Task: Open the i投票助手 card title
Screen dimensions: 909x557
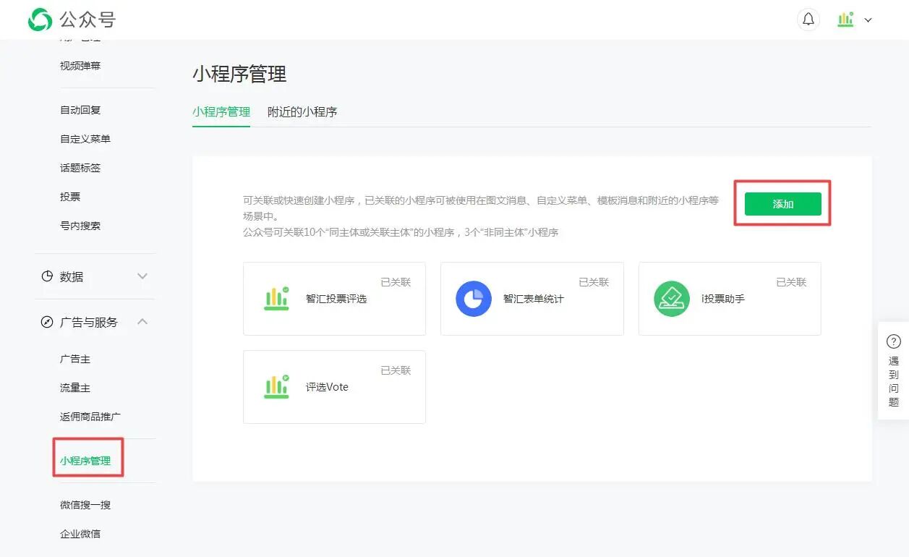Action: pos(723,299)
